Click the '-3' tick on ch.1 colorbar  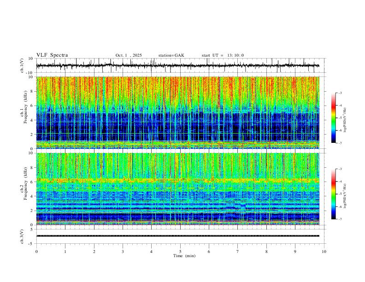pyautogui.click(x=340, y=93)
